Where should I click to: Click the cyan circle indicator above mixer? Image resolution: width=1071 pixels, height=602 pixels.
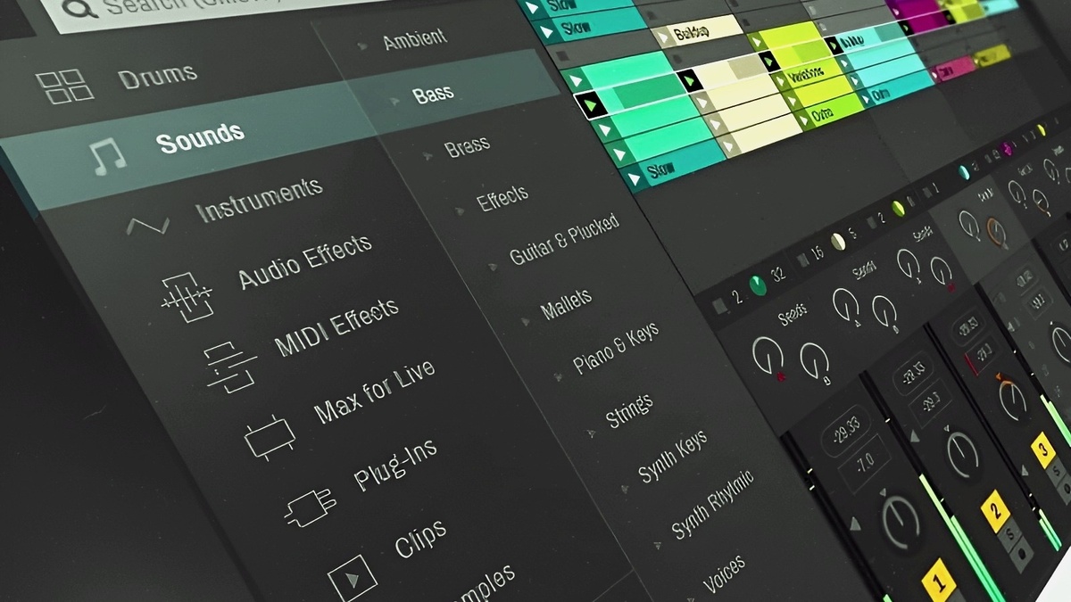(x=965, y=171)
